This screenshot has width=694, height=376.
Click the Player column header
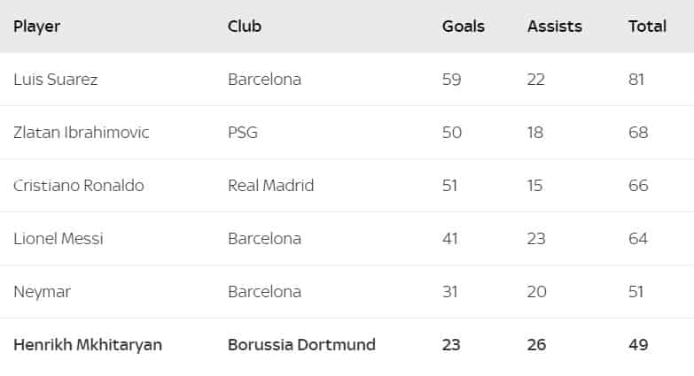(x=36, y=27)
